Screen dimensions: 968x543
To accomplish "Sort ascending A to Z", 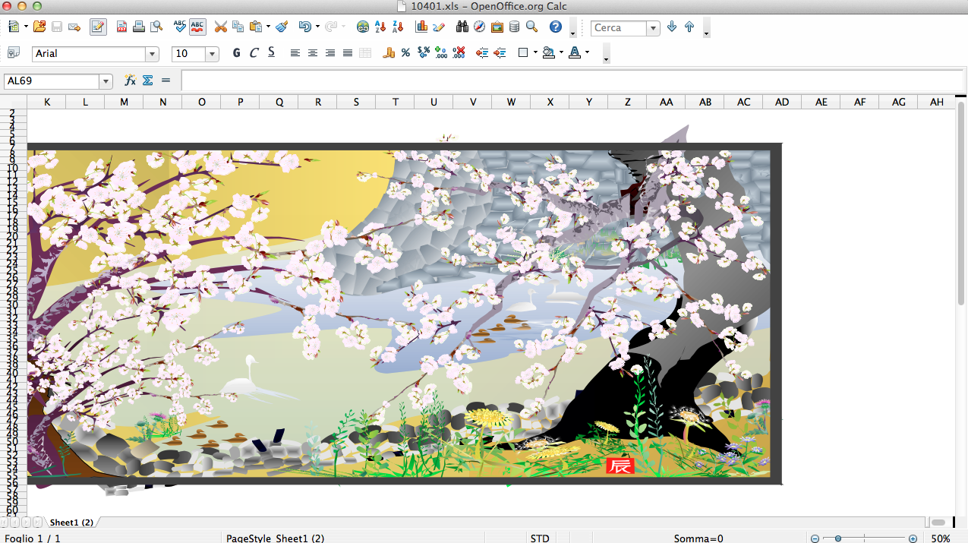I will [x=380, y=27].
